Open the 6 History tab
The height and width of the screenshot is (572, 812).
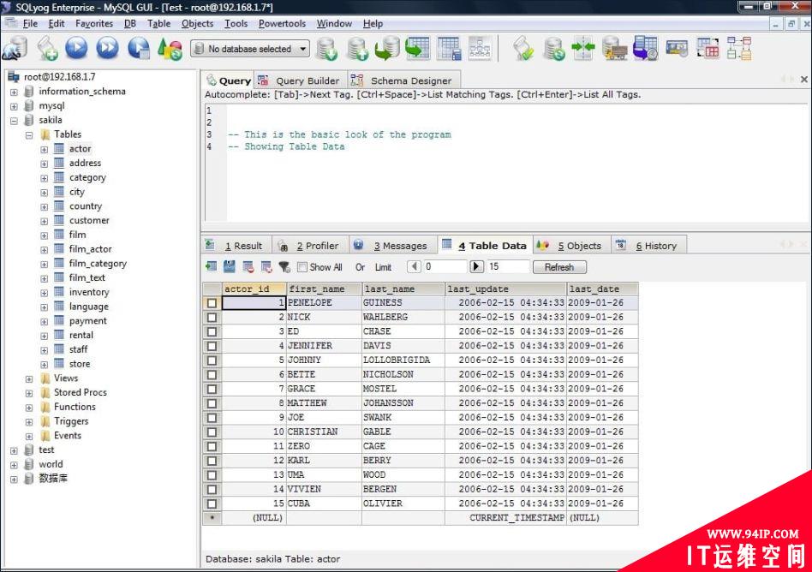pyautogui.click(x=648, y=246)
